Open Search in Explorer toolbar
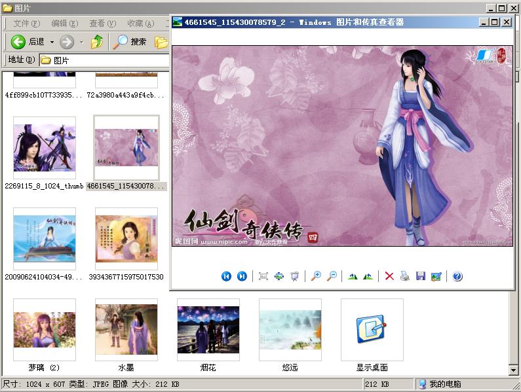 pos(130,42)
